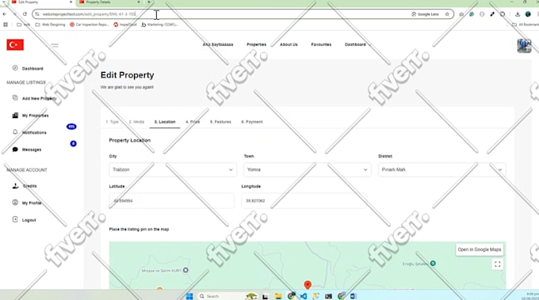Open Visual Studio Code from taskbar

pos(303,296)
